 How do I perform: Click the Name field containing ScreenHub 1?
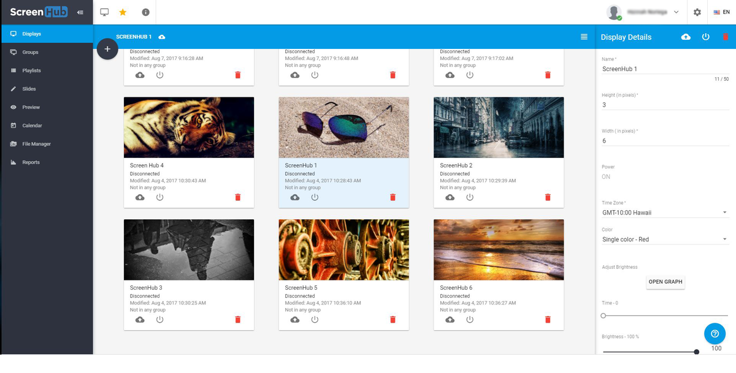665,69
